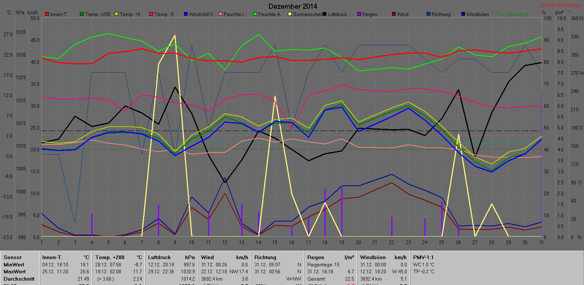Screen dimensions: 584x285
Task: Click the dark red Wind legend swatch
Action: pyautogui.click(x=394, y=14)
